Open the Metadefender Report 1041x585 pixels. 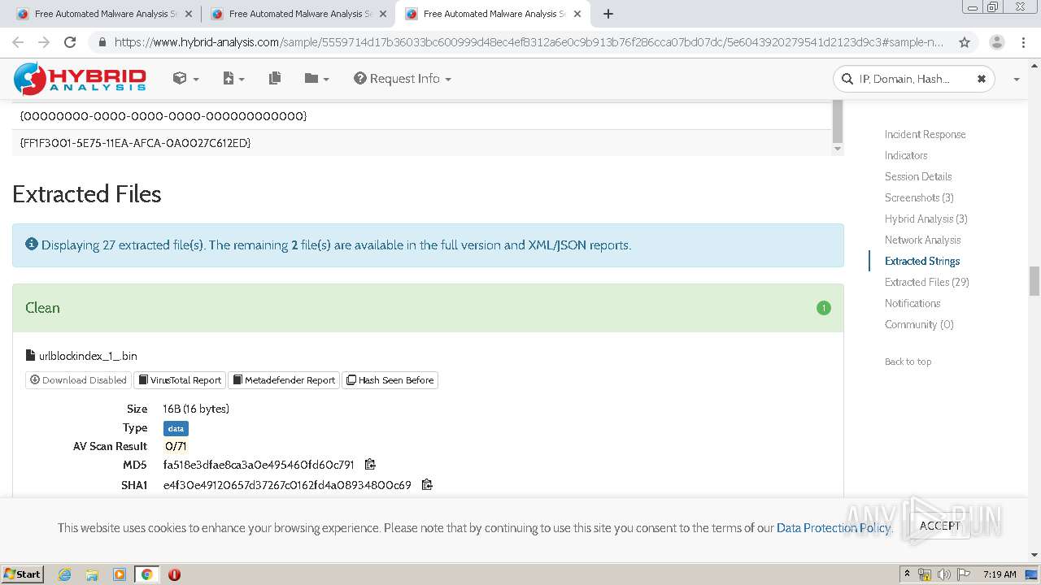pyautogui.click(x=284, y=379)
